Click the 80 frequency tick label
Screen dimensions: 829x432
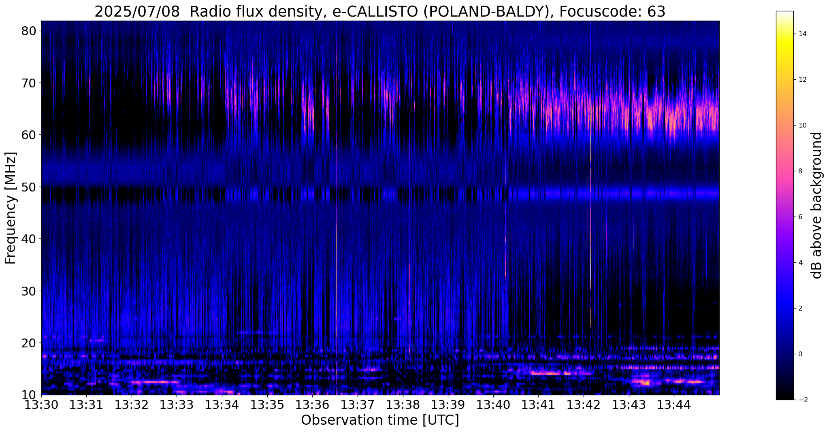(29, 31)
